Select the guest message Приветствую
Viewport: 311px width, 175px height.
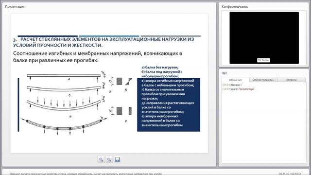pos(238,89)
